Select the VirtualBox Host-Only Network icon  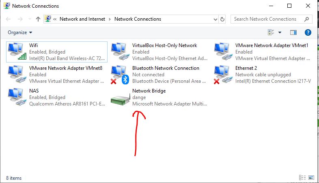click(x=120, y=51)
